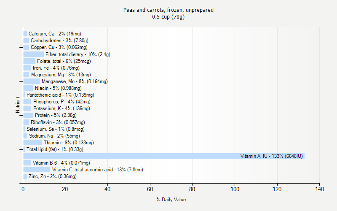This screenshot has width=337, height=211.
Task: Click the x-axis tick label '60'
Action: pos(150,189)
